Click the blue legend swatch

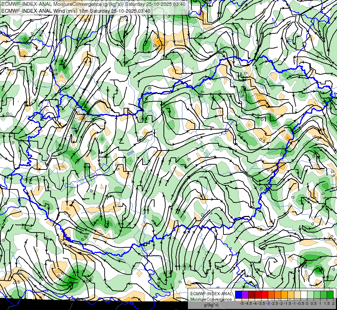tap(239, 294)
